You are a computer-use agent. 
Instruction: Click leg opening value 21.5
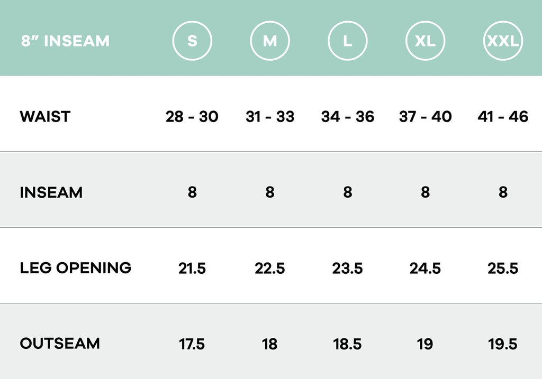click(192, 269)
